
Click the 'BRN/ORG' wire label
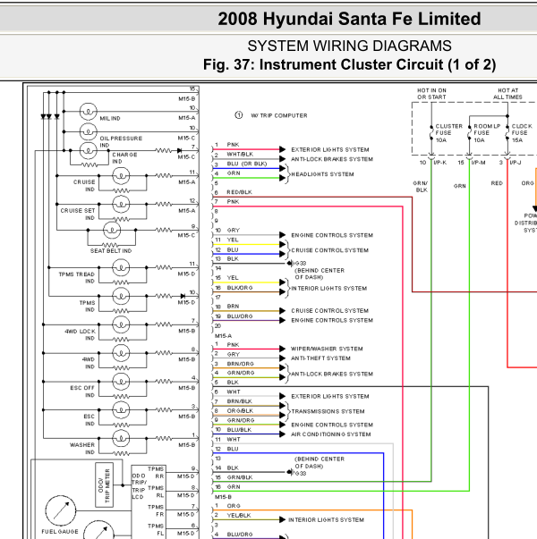[x=240, y=363]
